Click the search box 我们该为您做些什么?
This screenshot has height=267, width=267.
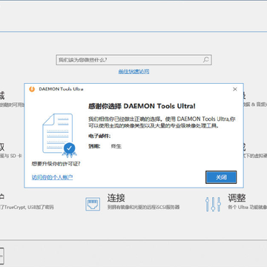[x=133, y=60]
